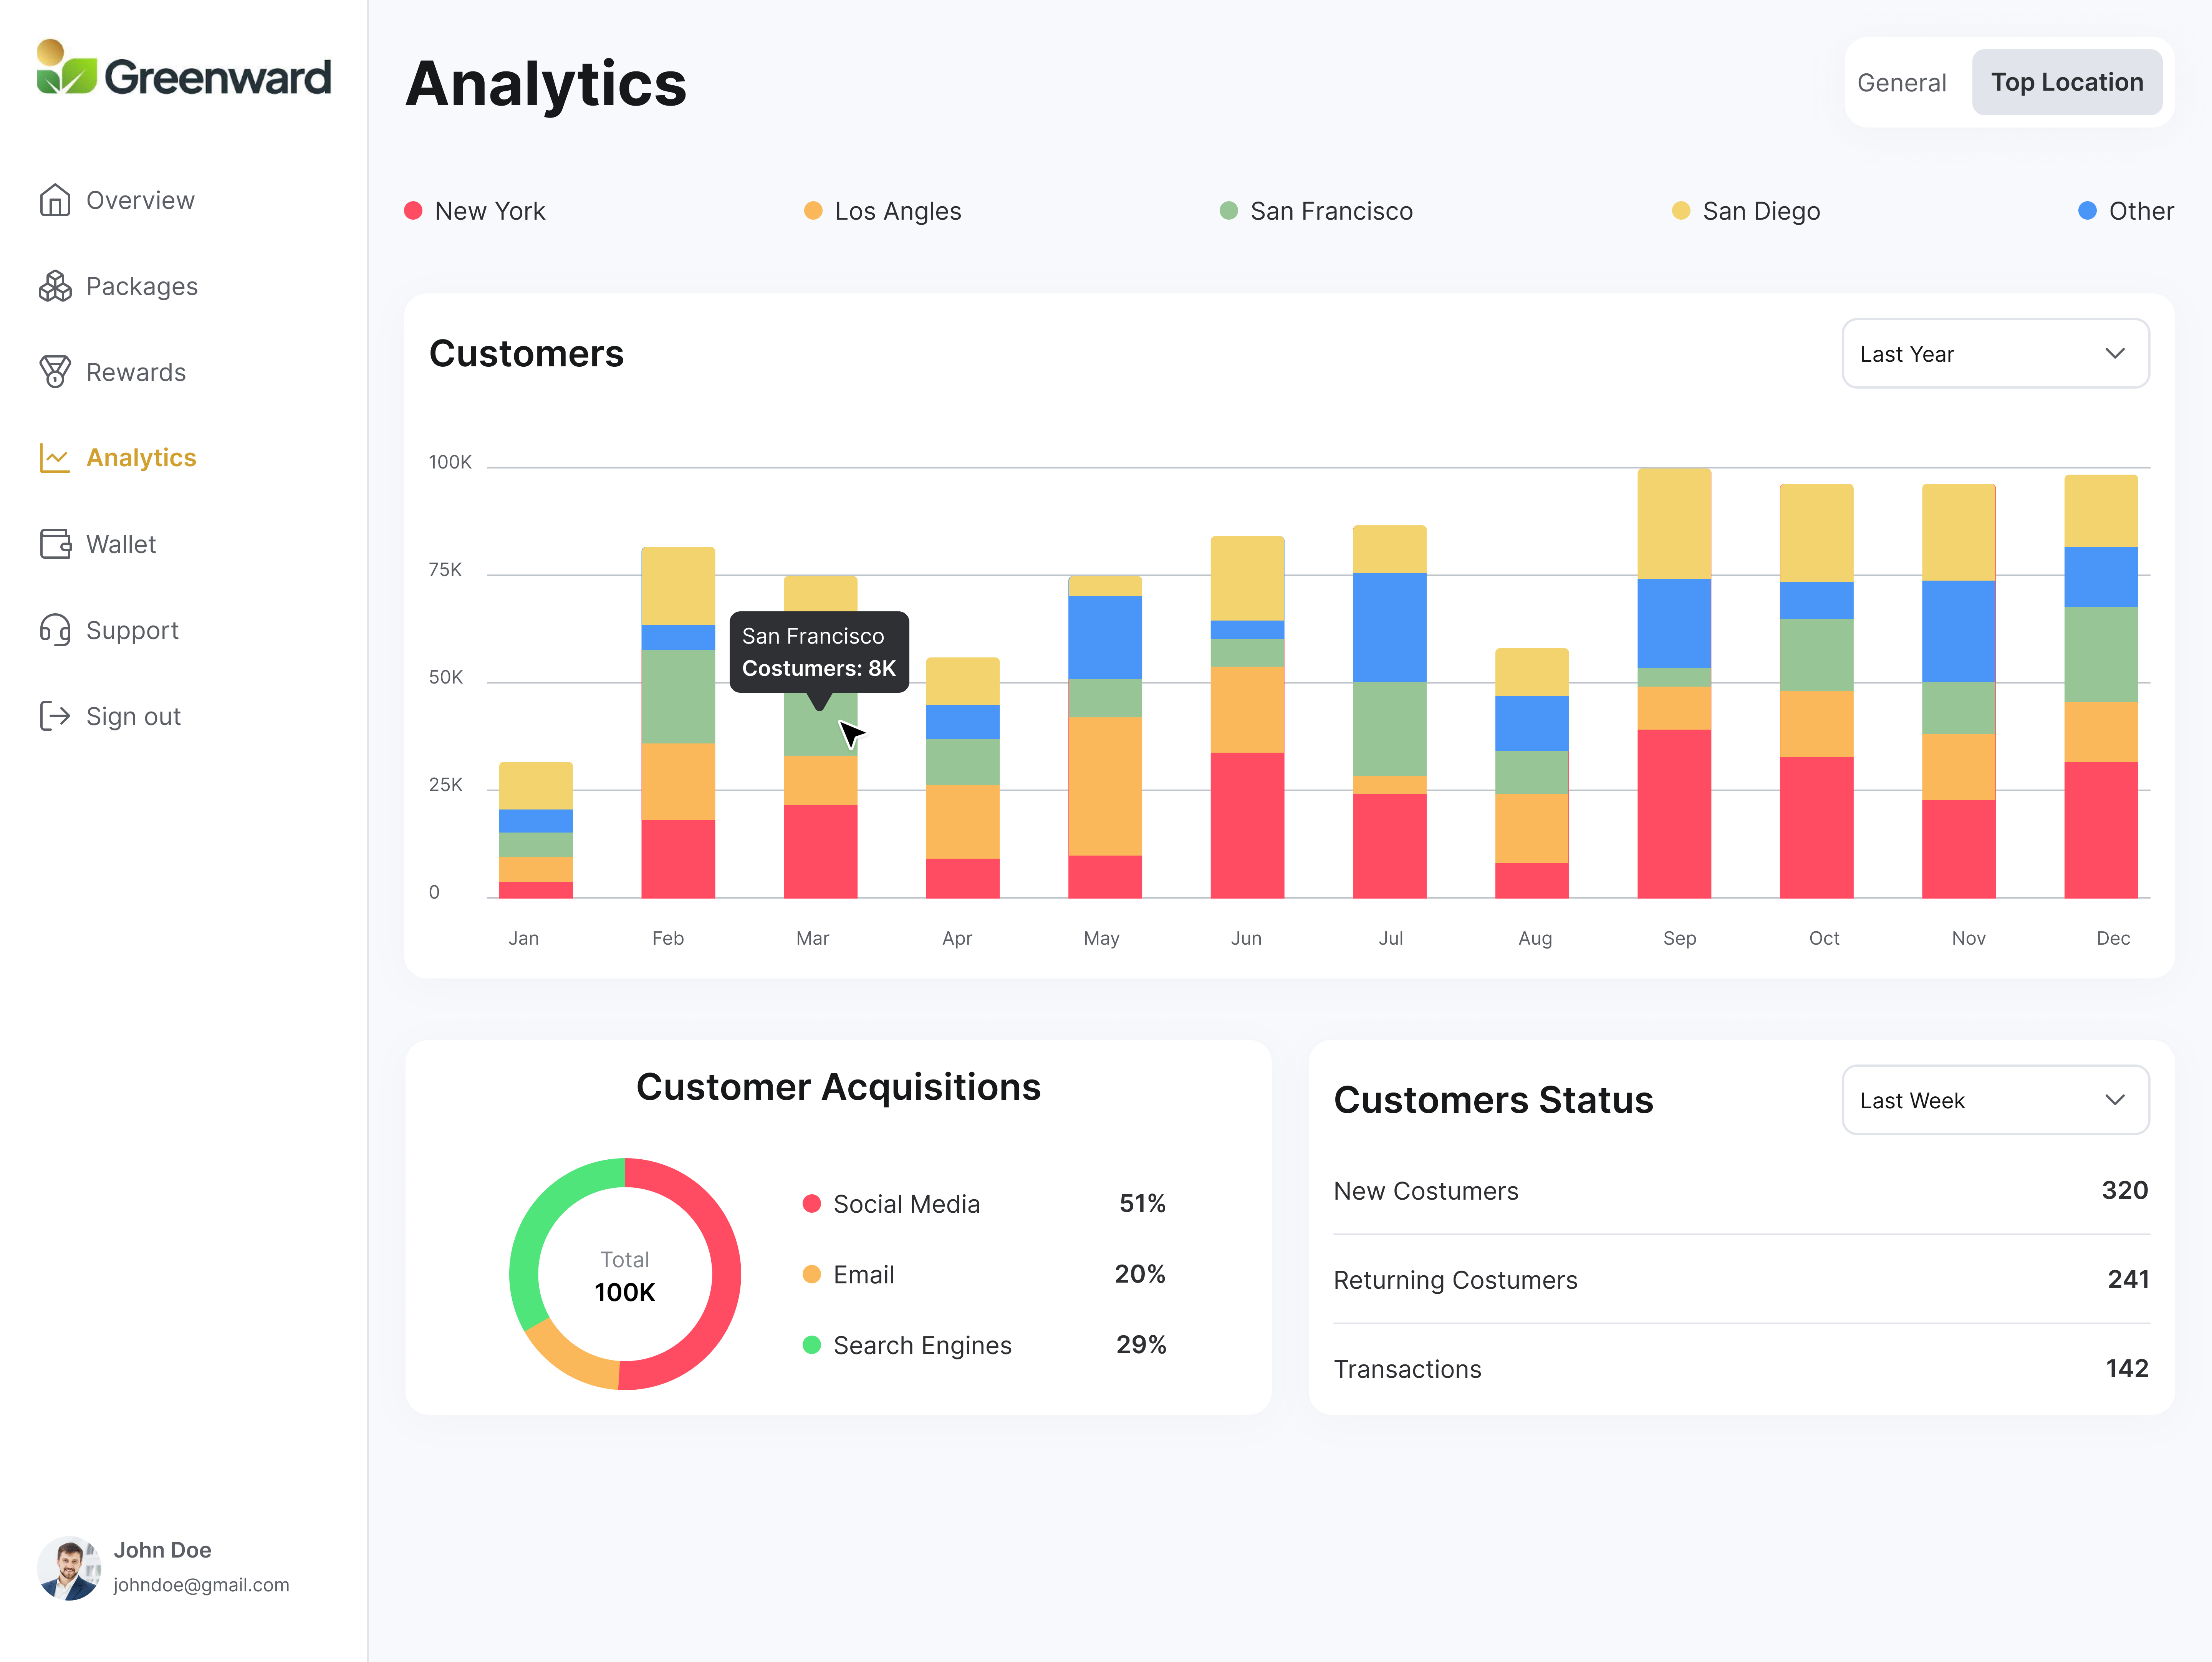Click John Doe's avatar photo

point(69,1568)
